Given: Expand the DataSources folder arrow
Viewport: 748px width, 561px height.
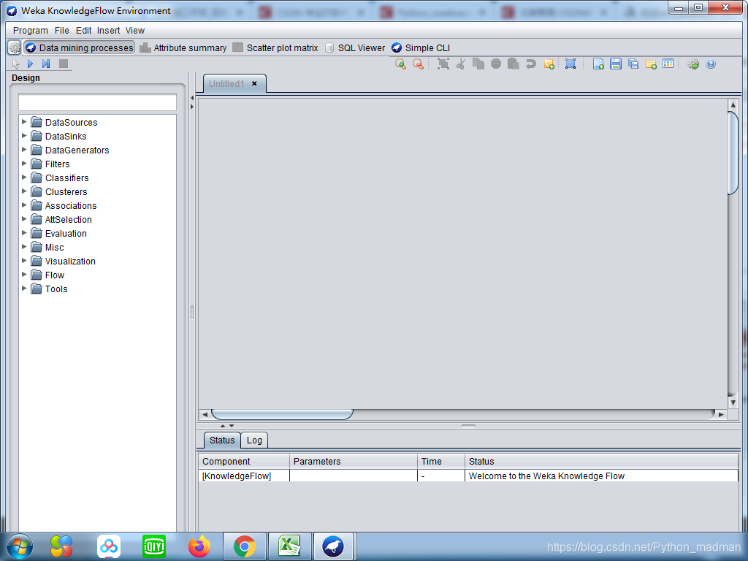Looking at the screenshot, I should [24, 122].
